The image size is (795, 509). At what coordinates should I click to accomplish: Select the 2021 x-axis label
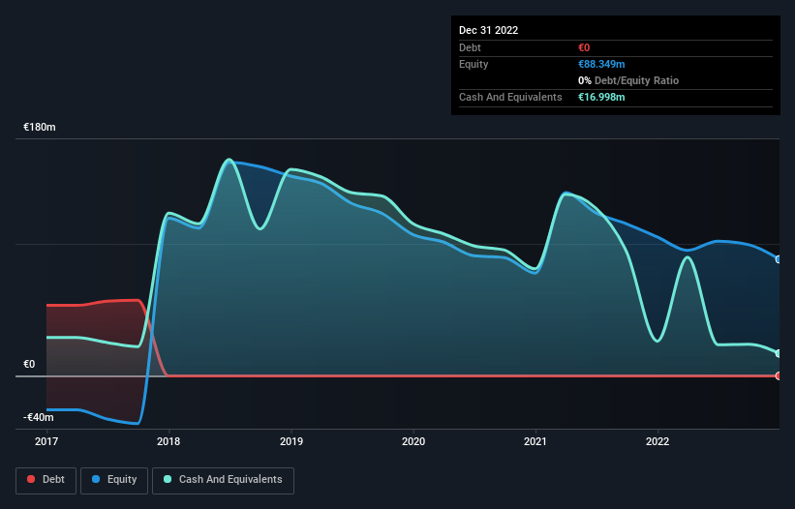point(535,441)
